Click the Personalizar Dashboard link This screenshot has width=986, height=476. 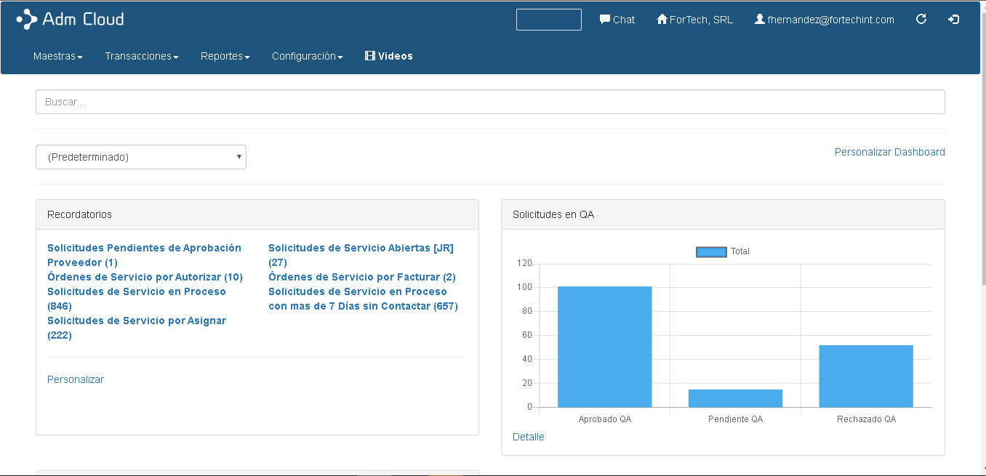point(889,152)
